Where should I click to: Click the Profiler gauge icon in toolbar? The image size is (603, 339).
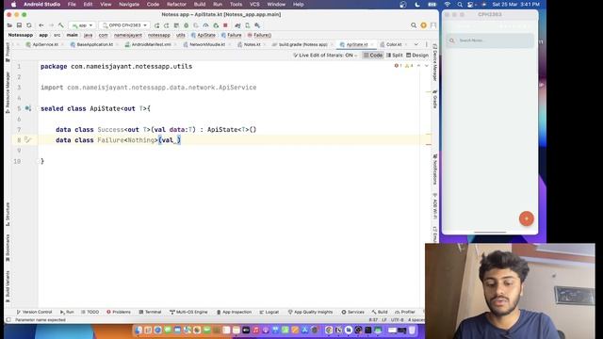[x=205, y=25]
